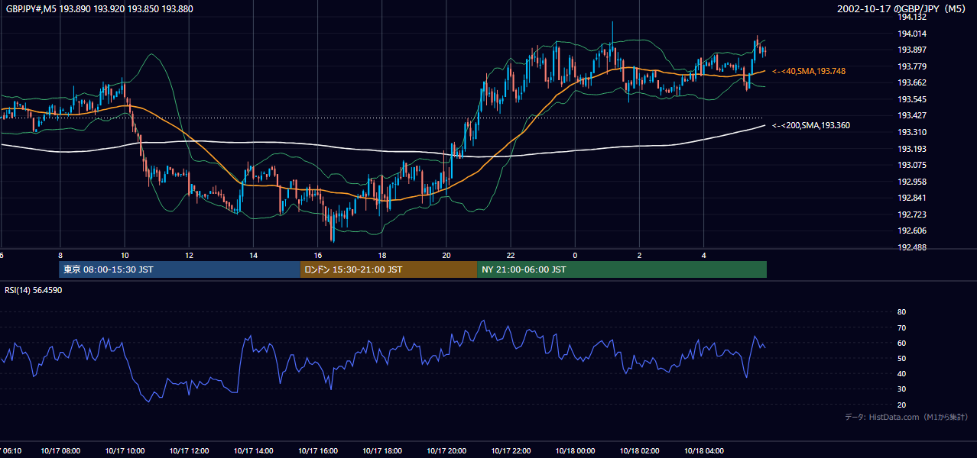Viewport: 977px width, 458px height.
Task: Click price axis value 192.488
Action: pyautogui.click(x=912, y=247)
